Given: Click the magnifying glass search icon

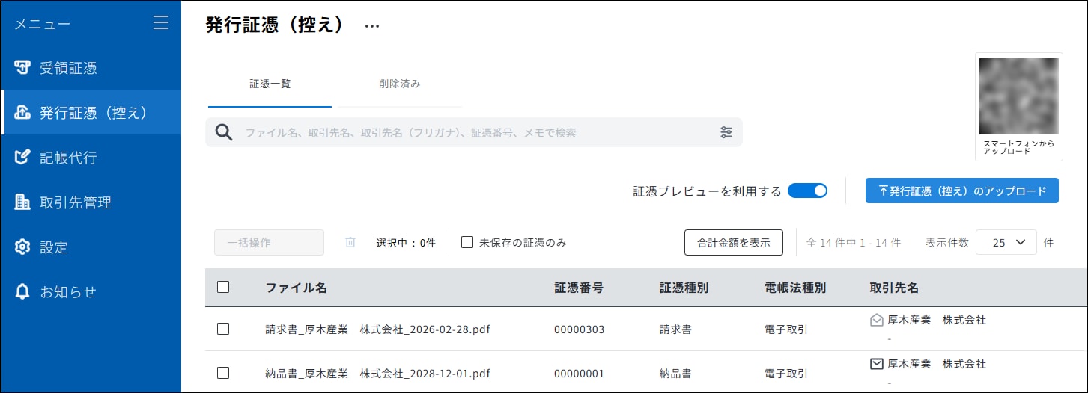Looking at the screenshot, I should (x=223, y=132).
